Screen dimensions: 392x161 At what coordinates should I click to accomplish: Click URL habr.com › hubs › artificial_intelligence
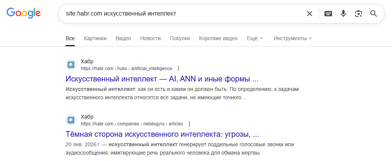(126, 69)
